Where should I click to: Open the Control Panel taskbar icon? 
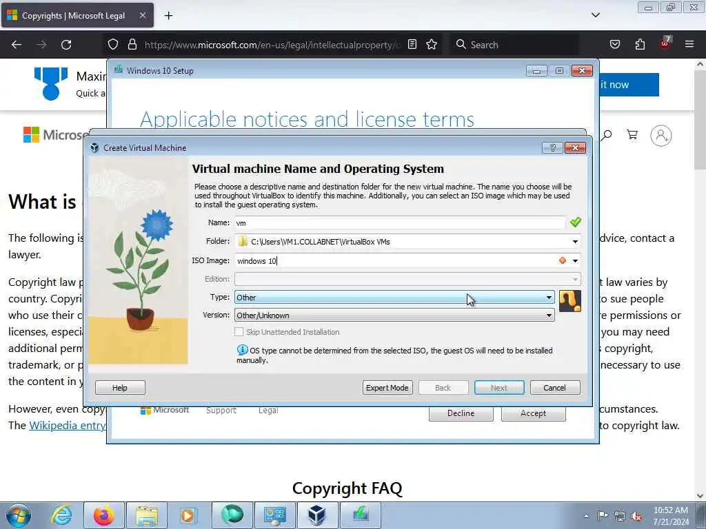274,515
